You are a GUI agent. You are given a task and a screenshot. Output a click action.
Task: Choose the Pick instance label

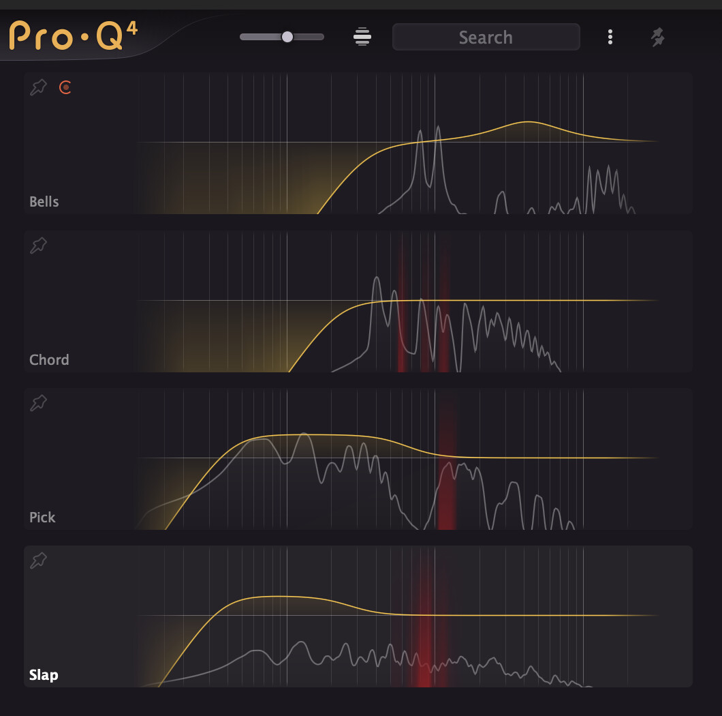[42, 518]
